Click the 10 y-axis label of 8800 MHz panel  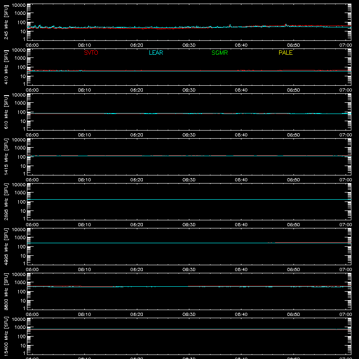23,301
